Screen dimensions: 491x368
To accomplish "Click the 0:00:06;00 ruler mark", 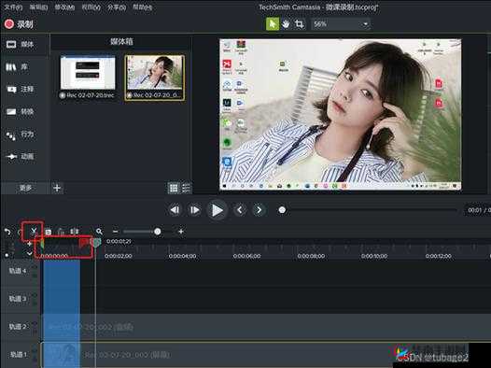I will (246, 256).
